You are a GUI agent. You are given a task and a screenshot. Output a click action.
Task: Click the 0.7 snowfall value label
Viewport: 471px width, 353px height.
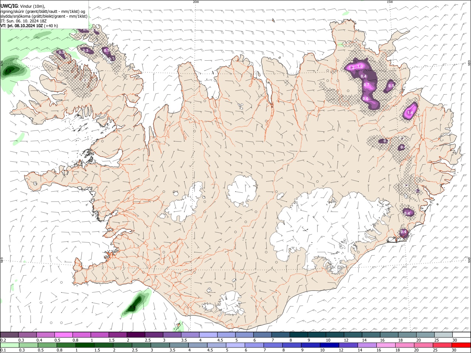pyautogui.click(x=366, y=85)
